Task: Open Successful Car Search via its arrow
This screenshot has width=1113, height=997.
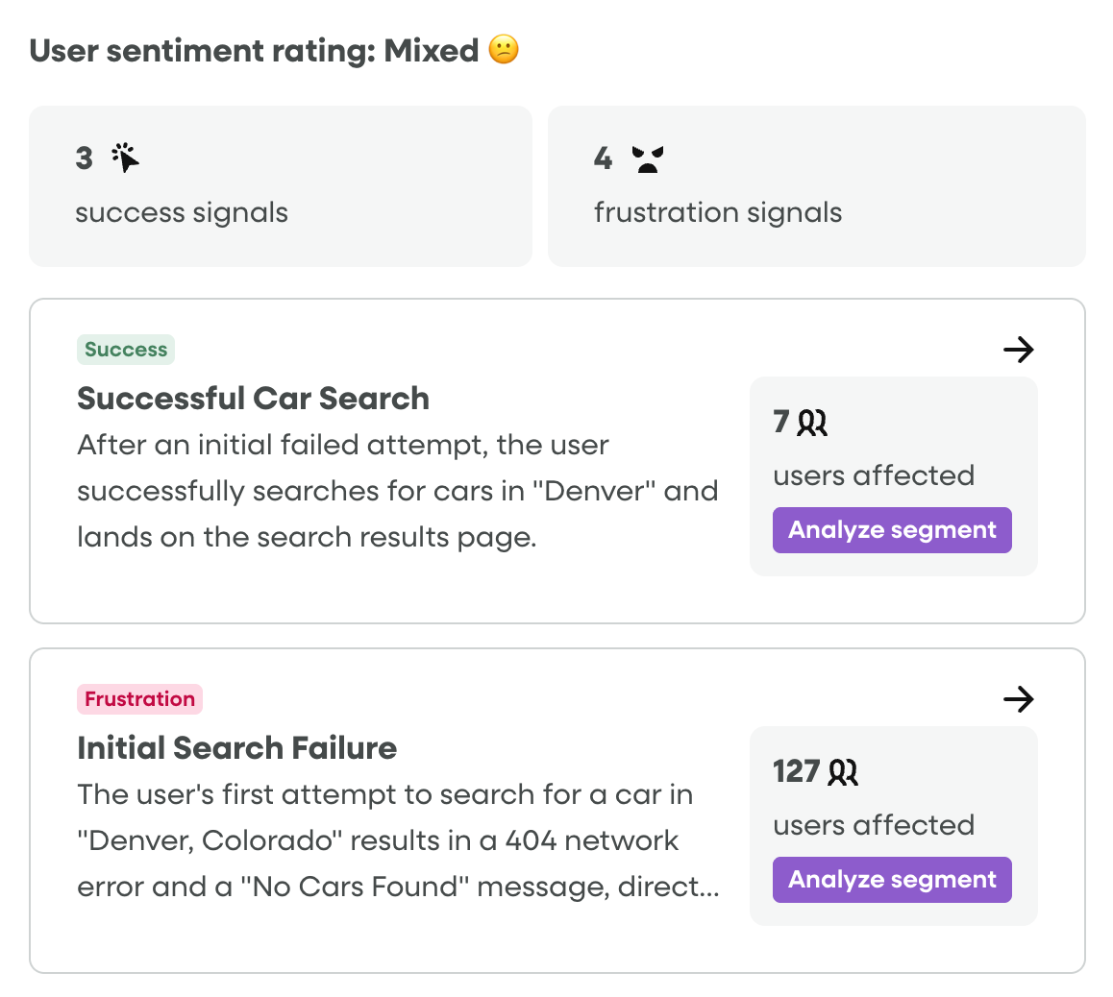Action: [1018, 350]
